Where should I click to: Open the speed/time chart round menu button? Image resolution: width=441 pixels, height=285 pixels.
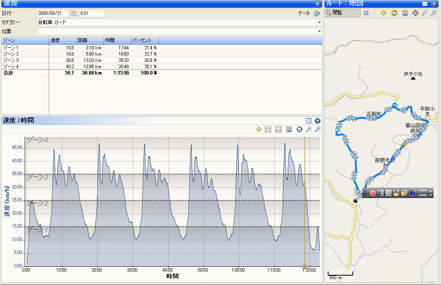tap(318, 121)
